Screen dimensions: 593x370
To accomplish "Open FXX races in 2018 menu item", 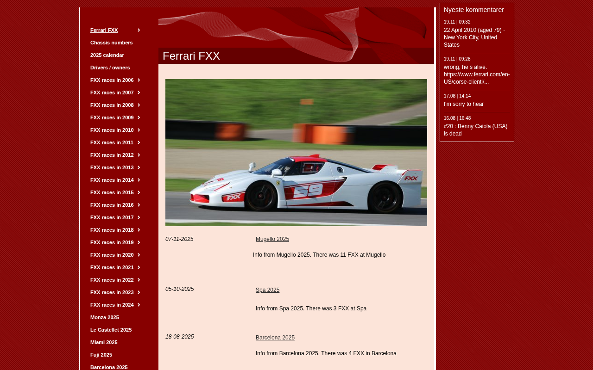I will (112, 230).
